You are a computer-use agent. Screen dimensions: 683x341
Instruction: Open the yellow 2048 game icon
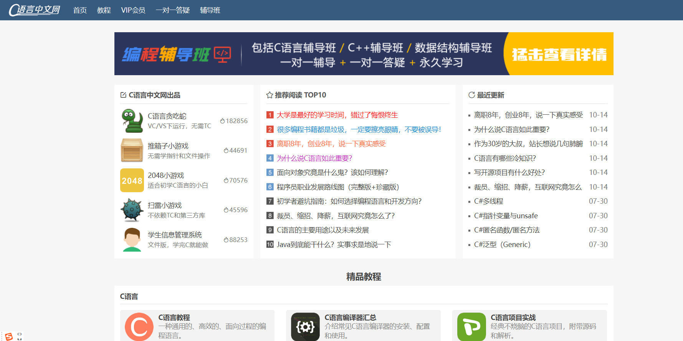pos(132,180)
